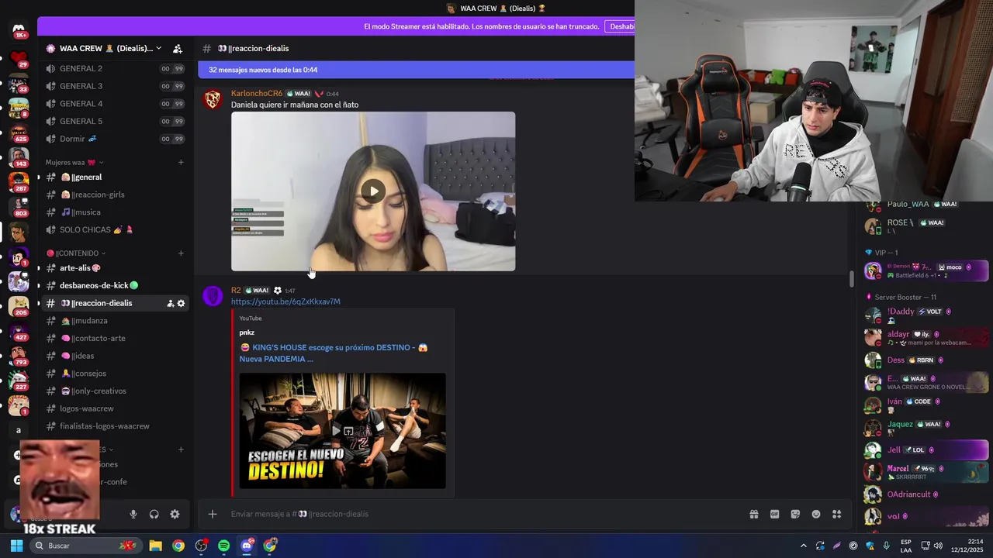Open the ESCOGEN EL NUEVO DESTINO thumbnail

coord(342,431)
